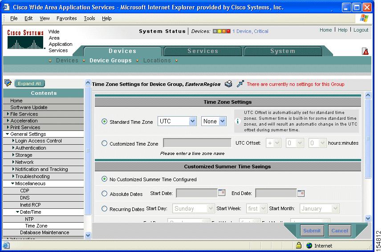Open the Help link in the header

coord(342,30)
